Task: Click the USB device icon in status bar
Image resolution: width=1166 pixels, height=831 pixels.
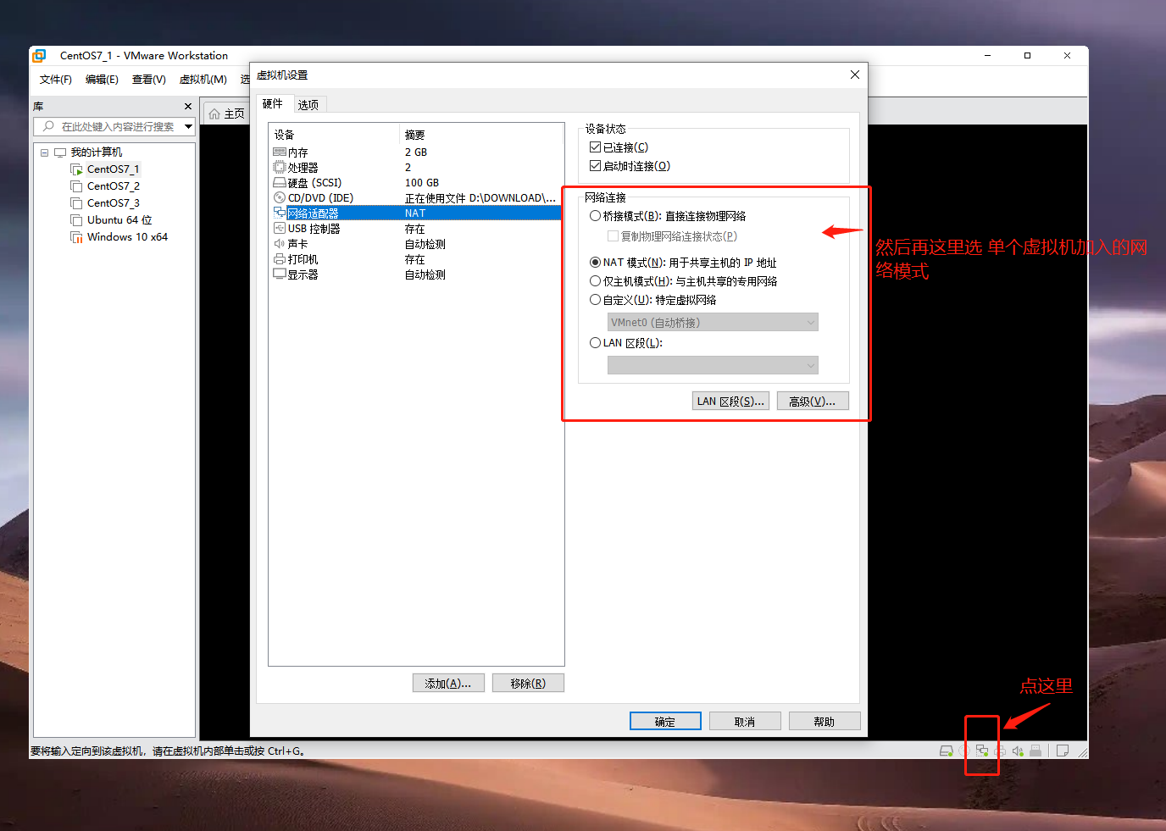Action: [x=1036, y=751]
